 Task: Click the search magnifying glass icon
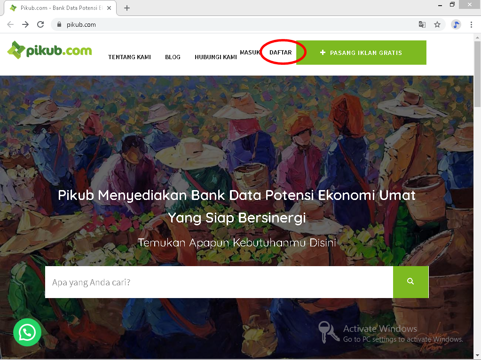pos(410,282)
